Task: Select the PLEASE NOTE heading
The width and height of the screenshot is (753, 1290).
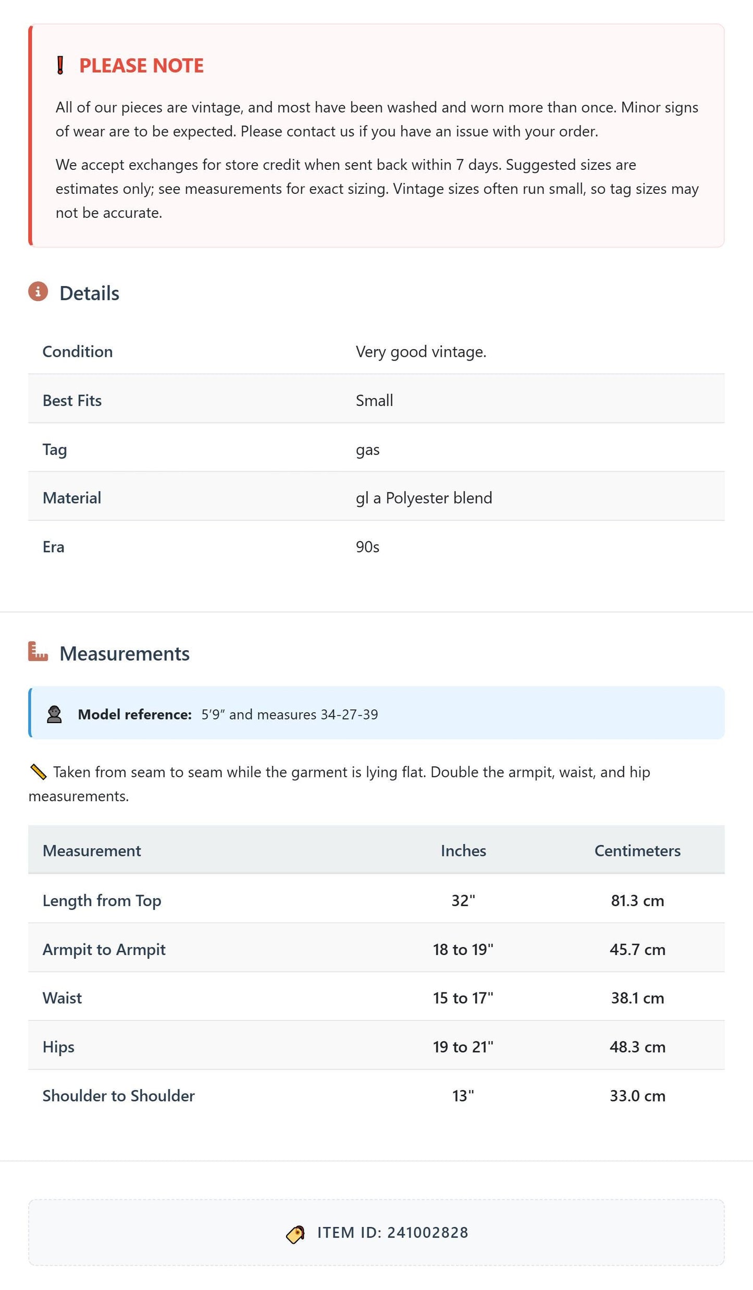Action: (141, 66)
